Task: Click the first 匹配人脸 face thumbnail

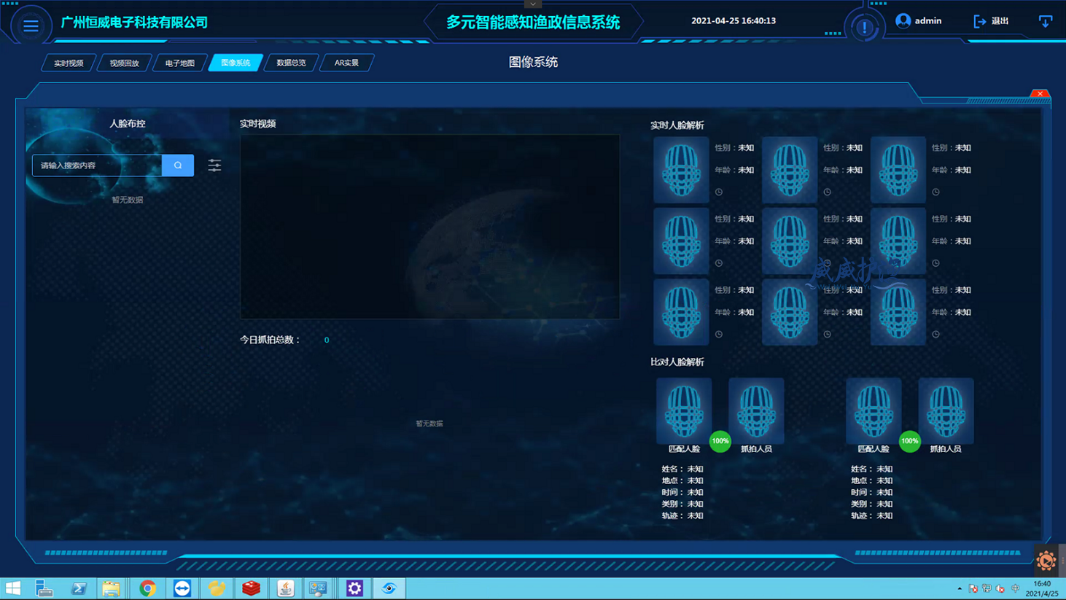Action: (x=684, y=410)
